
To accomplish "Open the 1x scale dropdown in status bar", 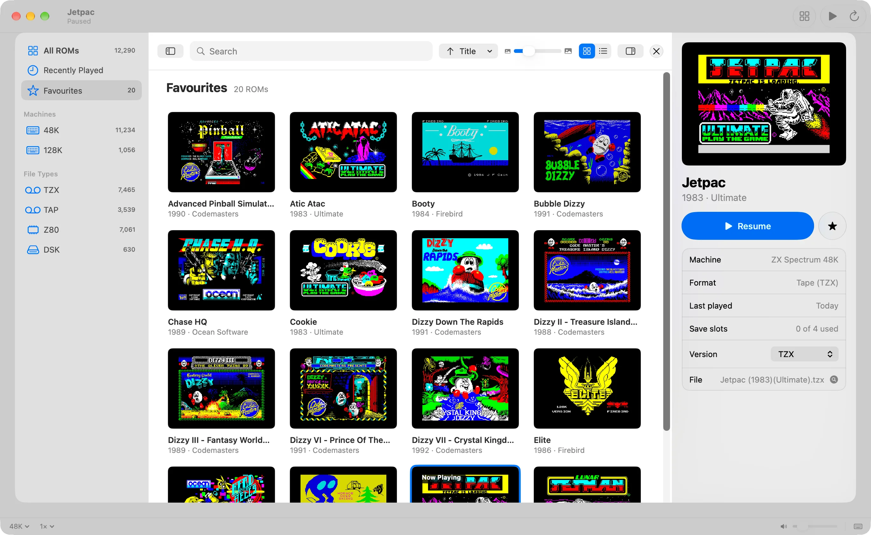I will click(x=47, y=526).
